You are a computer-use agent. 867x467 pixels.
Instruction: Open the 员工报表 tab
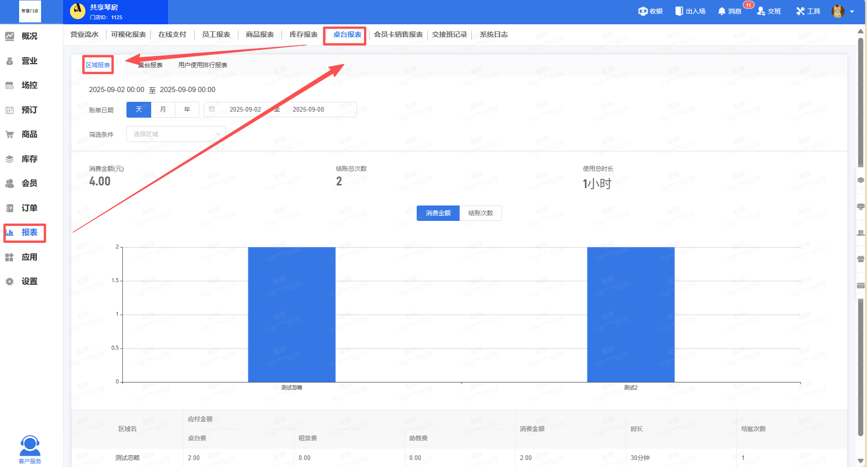coord(216,35)
